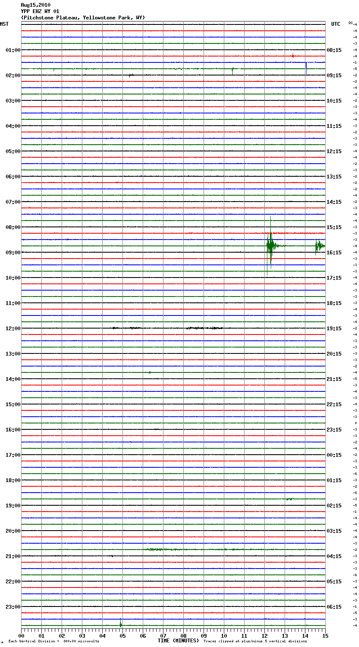The width and height of the screenshot is (359, 647).
Task: Select the 10:00 MST row label
Action: (x=13, y=278)
